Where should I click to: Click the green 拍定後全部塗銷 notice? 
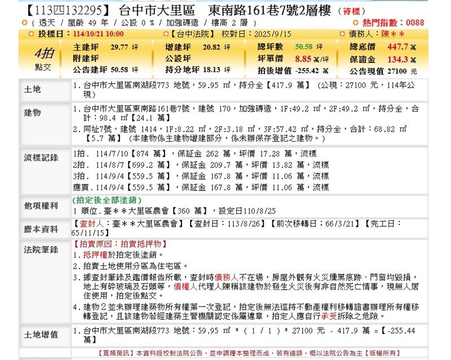pyautogui.click(x=107, y=200)
